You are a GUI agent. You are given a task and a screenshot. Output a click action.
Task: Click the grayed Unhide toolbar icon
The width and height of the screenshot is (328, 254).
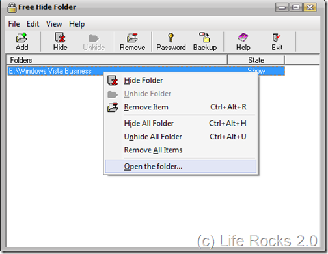pos(94,38)
